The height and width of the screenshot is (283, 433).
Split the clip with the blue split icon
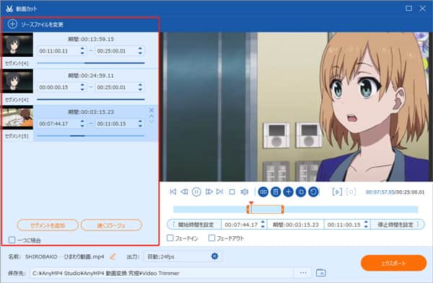263,192
